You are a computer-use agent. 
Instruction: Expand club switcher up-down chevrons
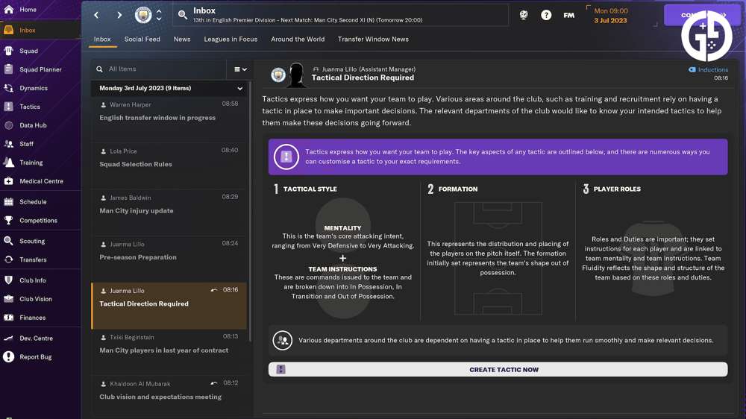point(159,15)
